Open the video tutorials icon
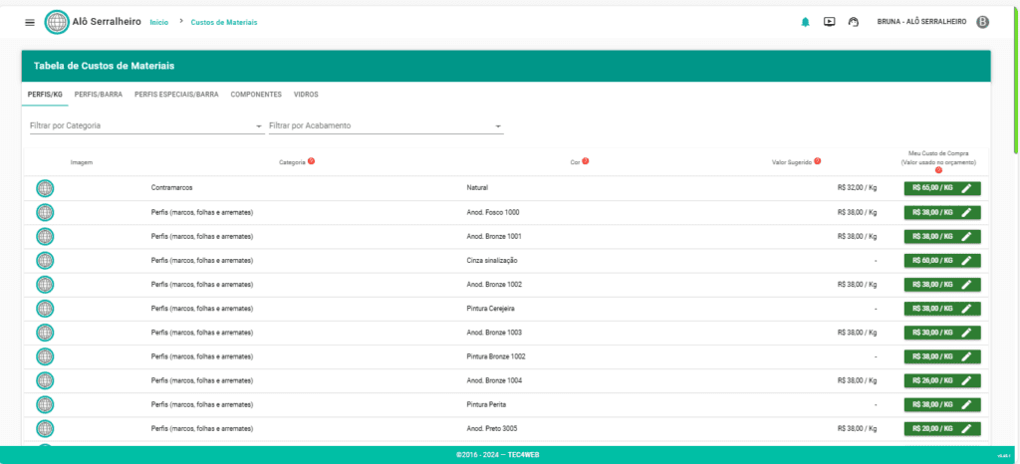Viewport: 1020px width, 464px height. pos(829,22)
